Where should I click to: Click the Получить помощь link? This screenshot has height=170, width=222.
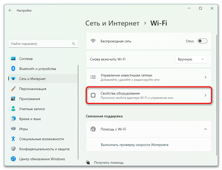109,162
